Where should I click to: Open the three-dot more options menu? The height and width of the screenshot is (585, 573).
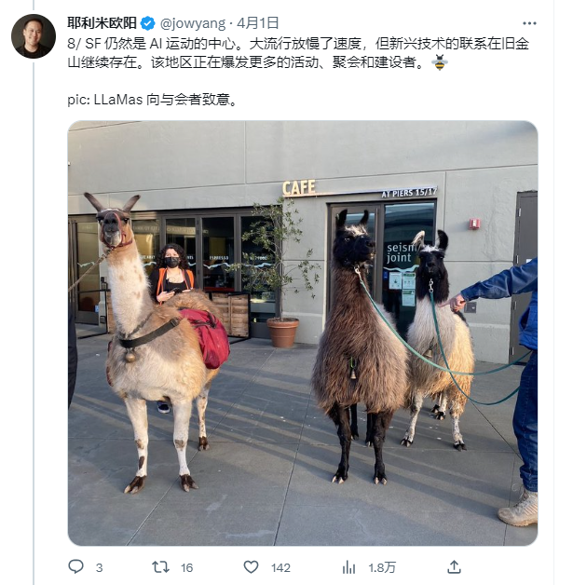[x=529, y=23]
